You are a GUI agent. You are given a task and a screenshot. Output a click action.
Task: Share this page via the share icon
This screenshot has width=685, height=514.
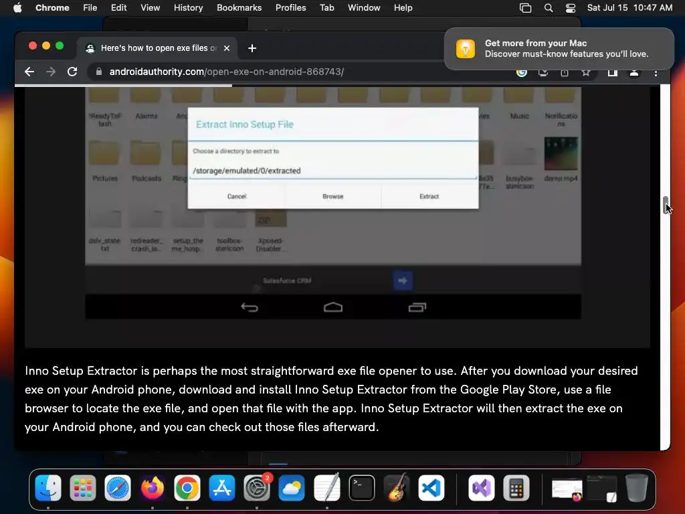(x=565, y=72)
